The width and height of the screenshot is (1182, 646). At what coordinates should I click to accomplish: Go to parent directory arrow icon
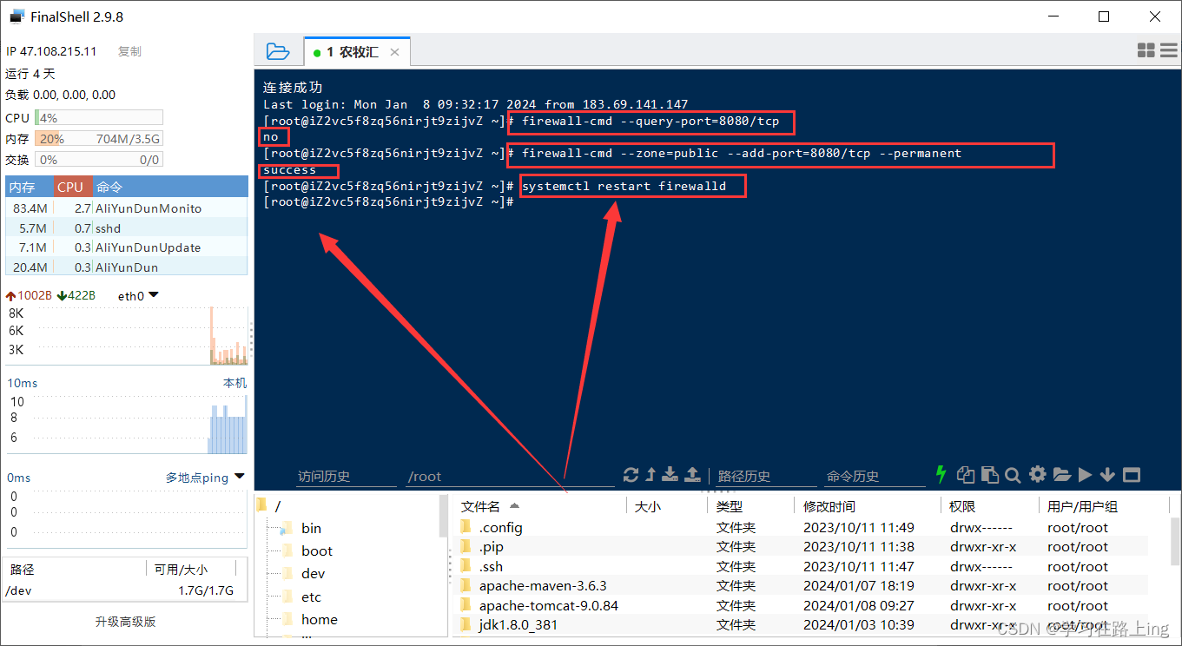click(x=650, y=474)
